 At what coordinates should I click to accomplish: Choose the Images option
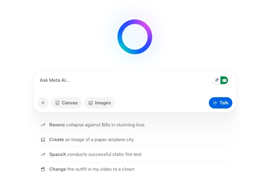pos(100,103)
